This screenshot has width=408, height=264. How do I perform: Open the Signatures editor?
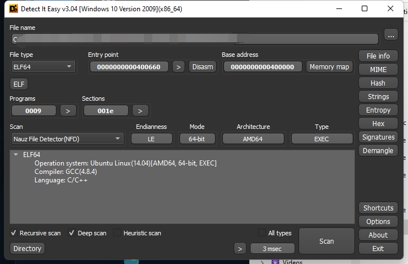(378, 137)
